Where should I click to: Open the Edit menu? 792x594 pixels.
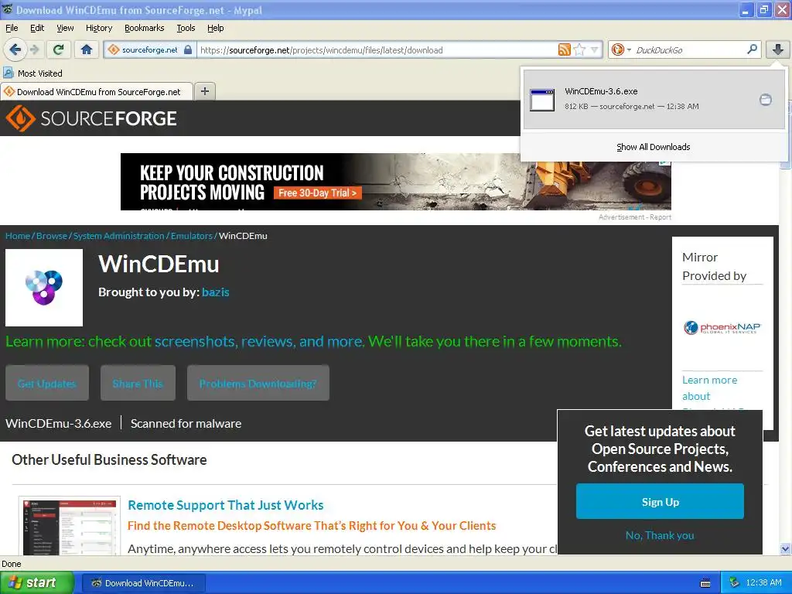coord(37,28)
